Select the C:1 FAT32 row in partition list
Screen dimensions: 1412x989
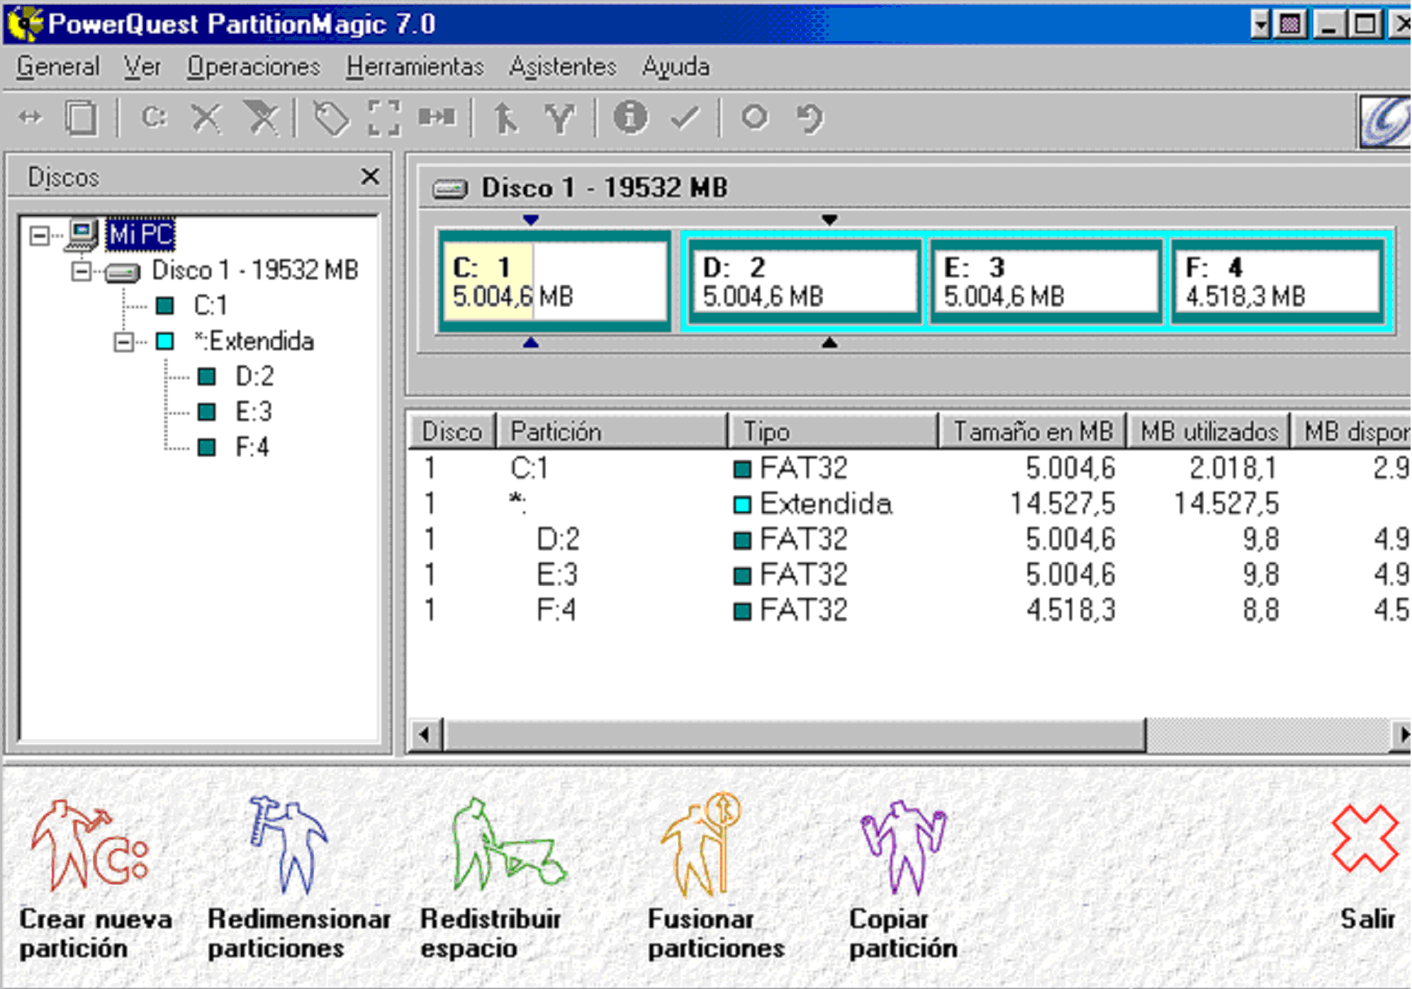pos(910,468)
